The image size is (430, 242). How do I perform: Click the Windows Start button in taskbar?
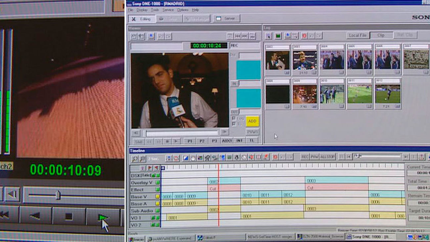click(x=136, y=238)
